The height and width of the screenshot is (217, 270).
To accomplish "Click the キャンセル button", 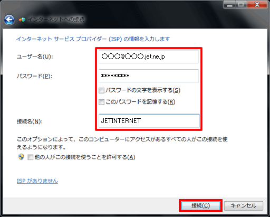I will coord(244,205).
